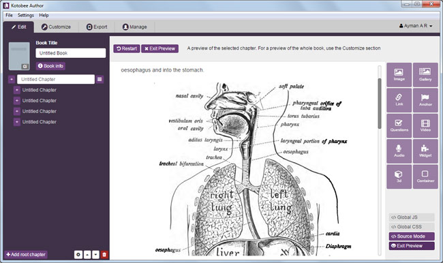The image size is (443, 263).
Task: Toggle Exit Preview in the right panel
Action: pos(412,246)
